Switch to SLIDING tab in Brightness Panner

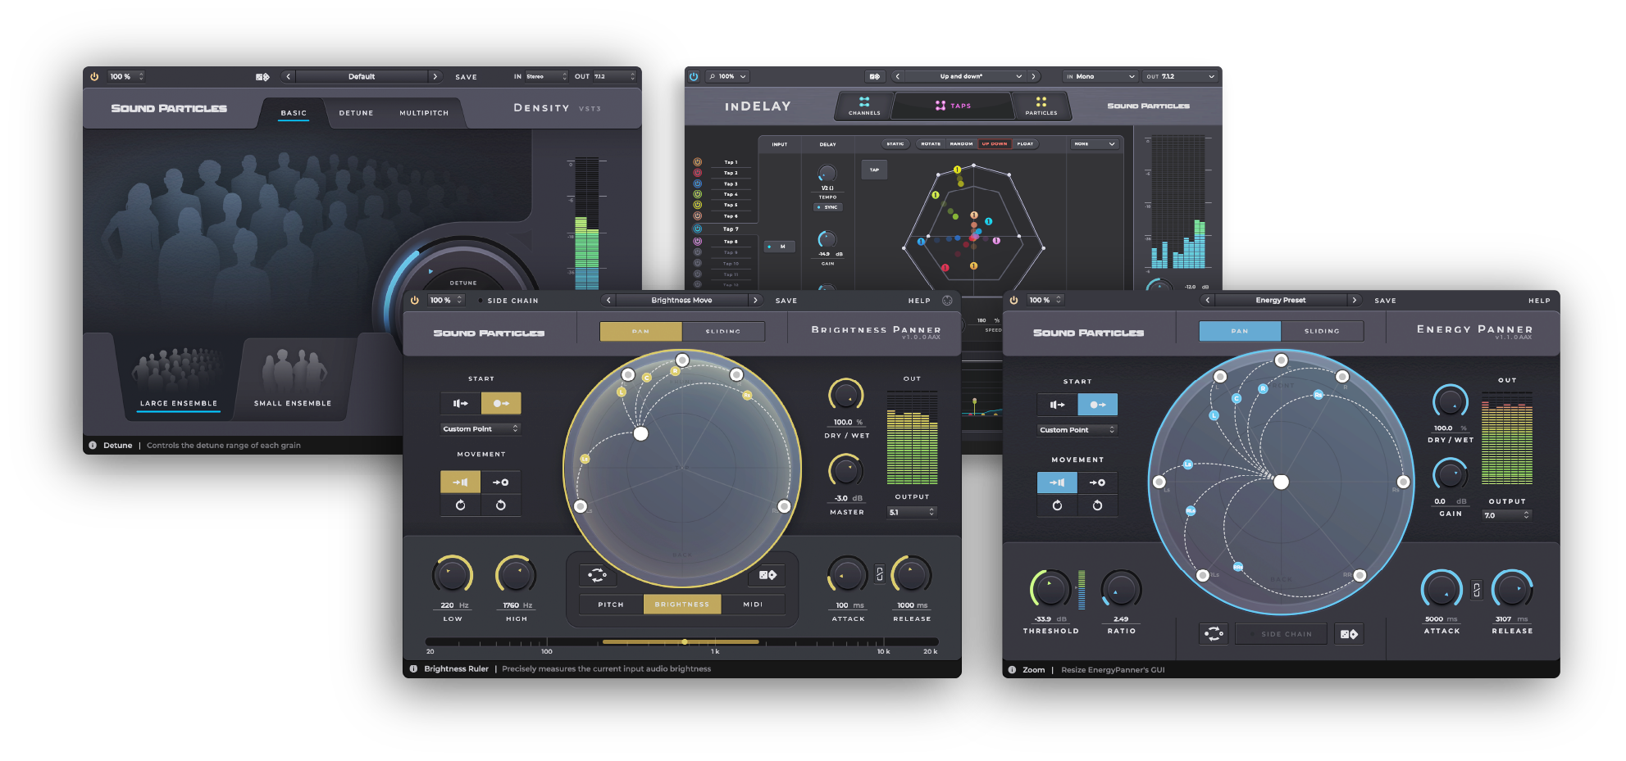coord(723,331)
